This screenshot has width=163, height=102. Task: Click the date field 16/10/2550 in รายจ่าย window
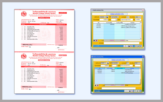coord(115,63)
